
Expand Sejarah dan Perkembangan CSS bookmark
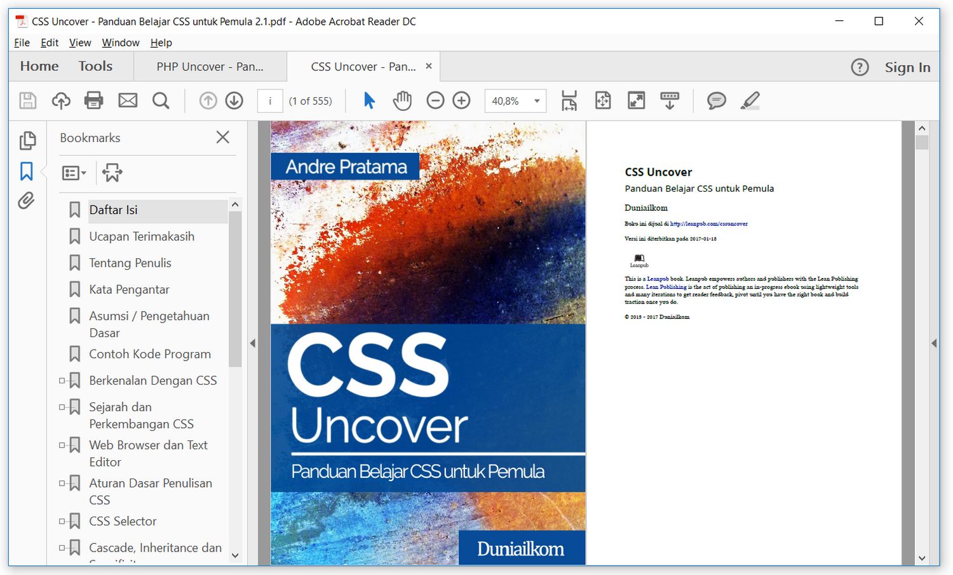62,407
